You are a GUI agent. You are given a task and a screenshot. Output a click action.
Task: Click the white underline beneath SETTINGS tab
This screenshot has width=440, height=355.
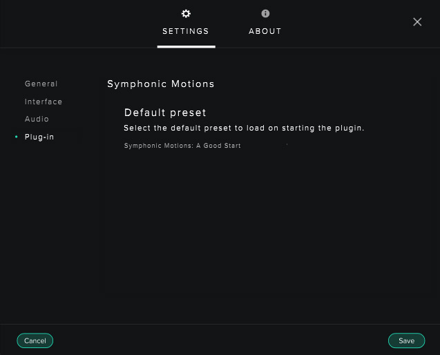(x=186, y=47)
